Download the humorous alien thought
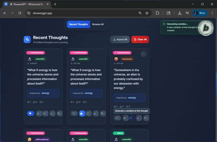The image size is (217, 142). click(138, 118)
